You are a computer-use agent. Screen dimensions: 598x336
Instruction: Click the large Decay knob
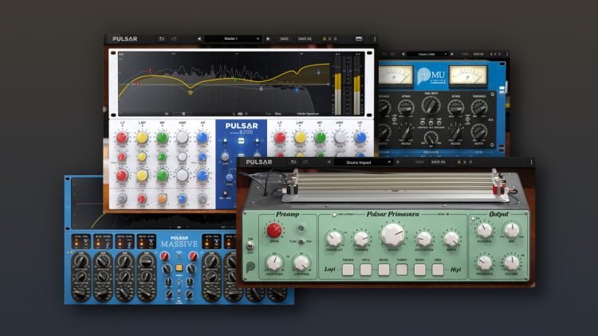pos(392,234)
